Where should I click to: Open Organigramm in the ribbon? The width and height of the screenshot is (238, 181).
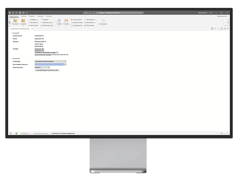77,25
